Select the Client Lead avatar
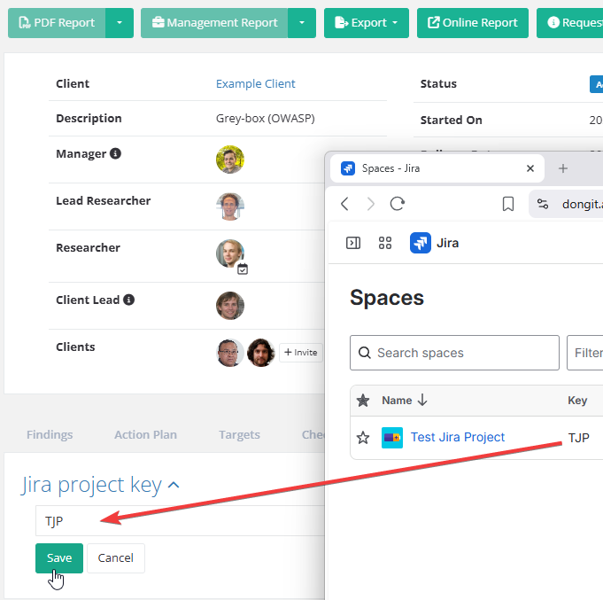The image size is (603, 600). coord(230,306)
